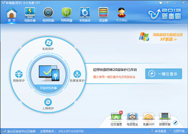
Task: Open 免费WiFi tool
Action: click(149, 119)
